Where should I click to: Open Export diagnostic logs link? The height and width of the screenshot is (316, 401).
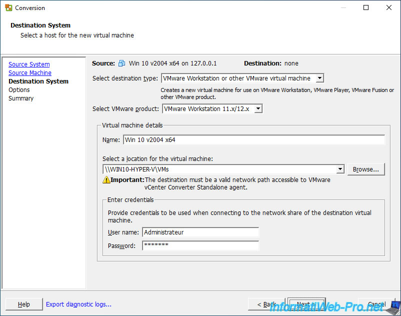[79, 304]
